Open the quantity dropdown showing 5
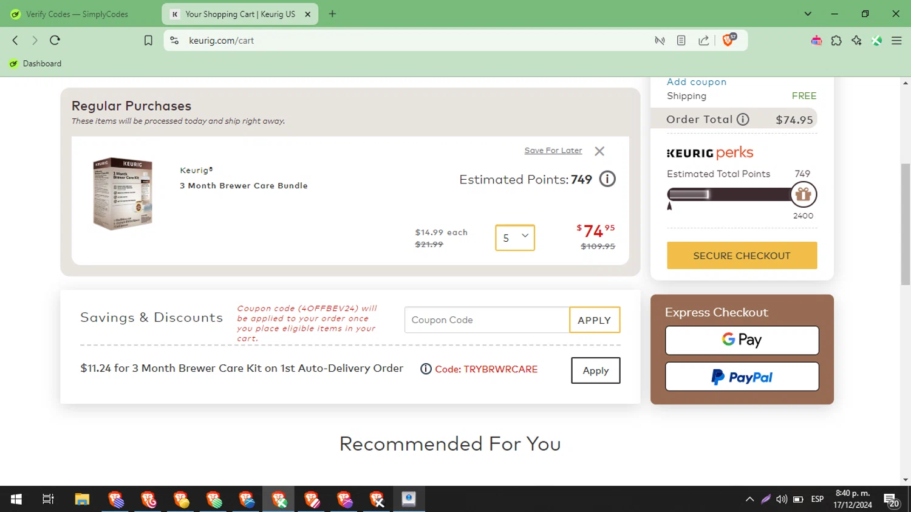The height and width of the screenshot is (512, 911). [515, 238]
